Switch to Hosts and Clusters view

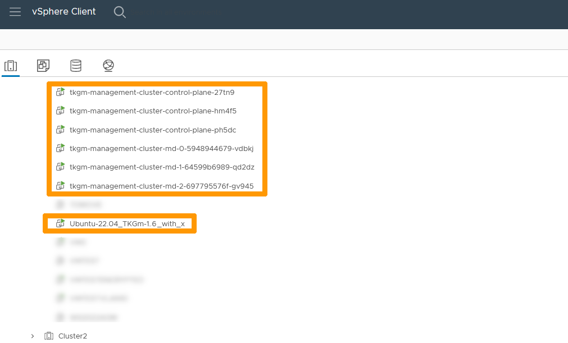[x=11, y=66]
